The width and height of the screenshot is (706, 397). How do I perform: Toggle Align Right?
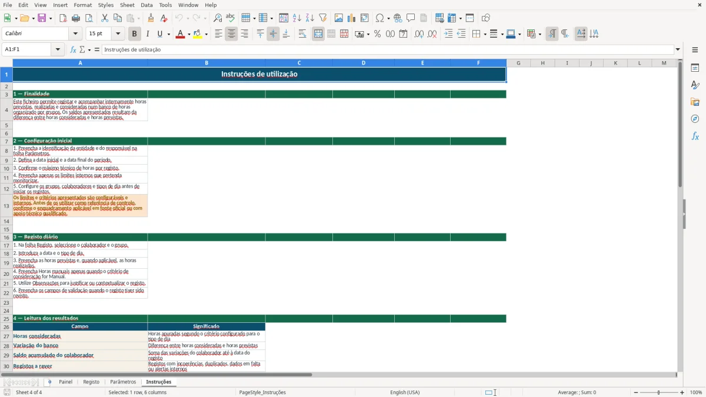point(244,34)
